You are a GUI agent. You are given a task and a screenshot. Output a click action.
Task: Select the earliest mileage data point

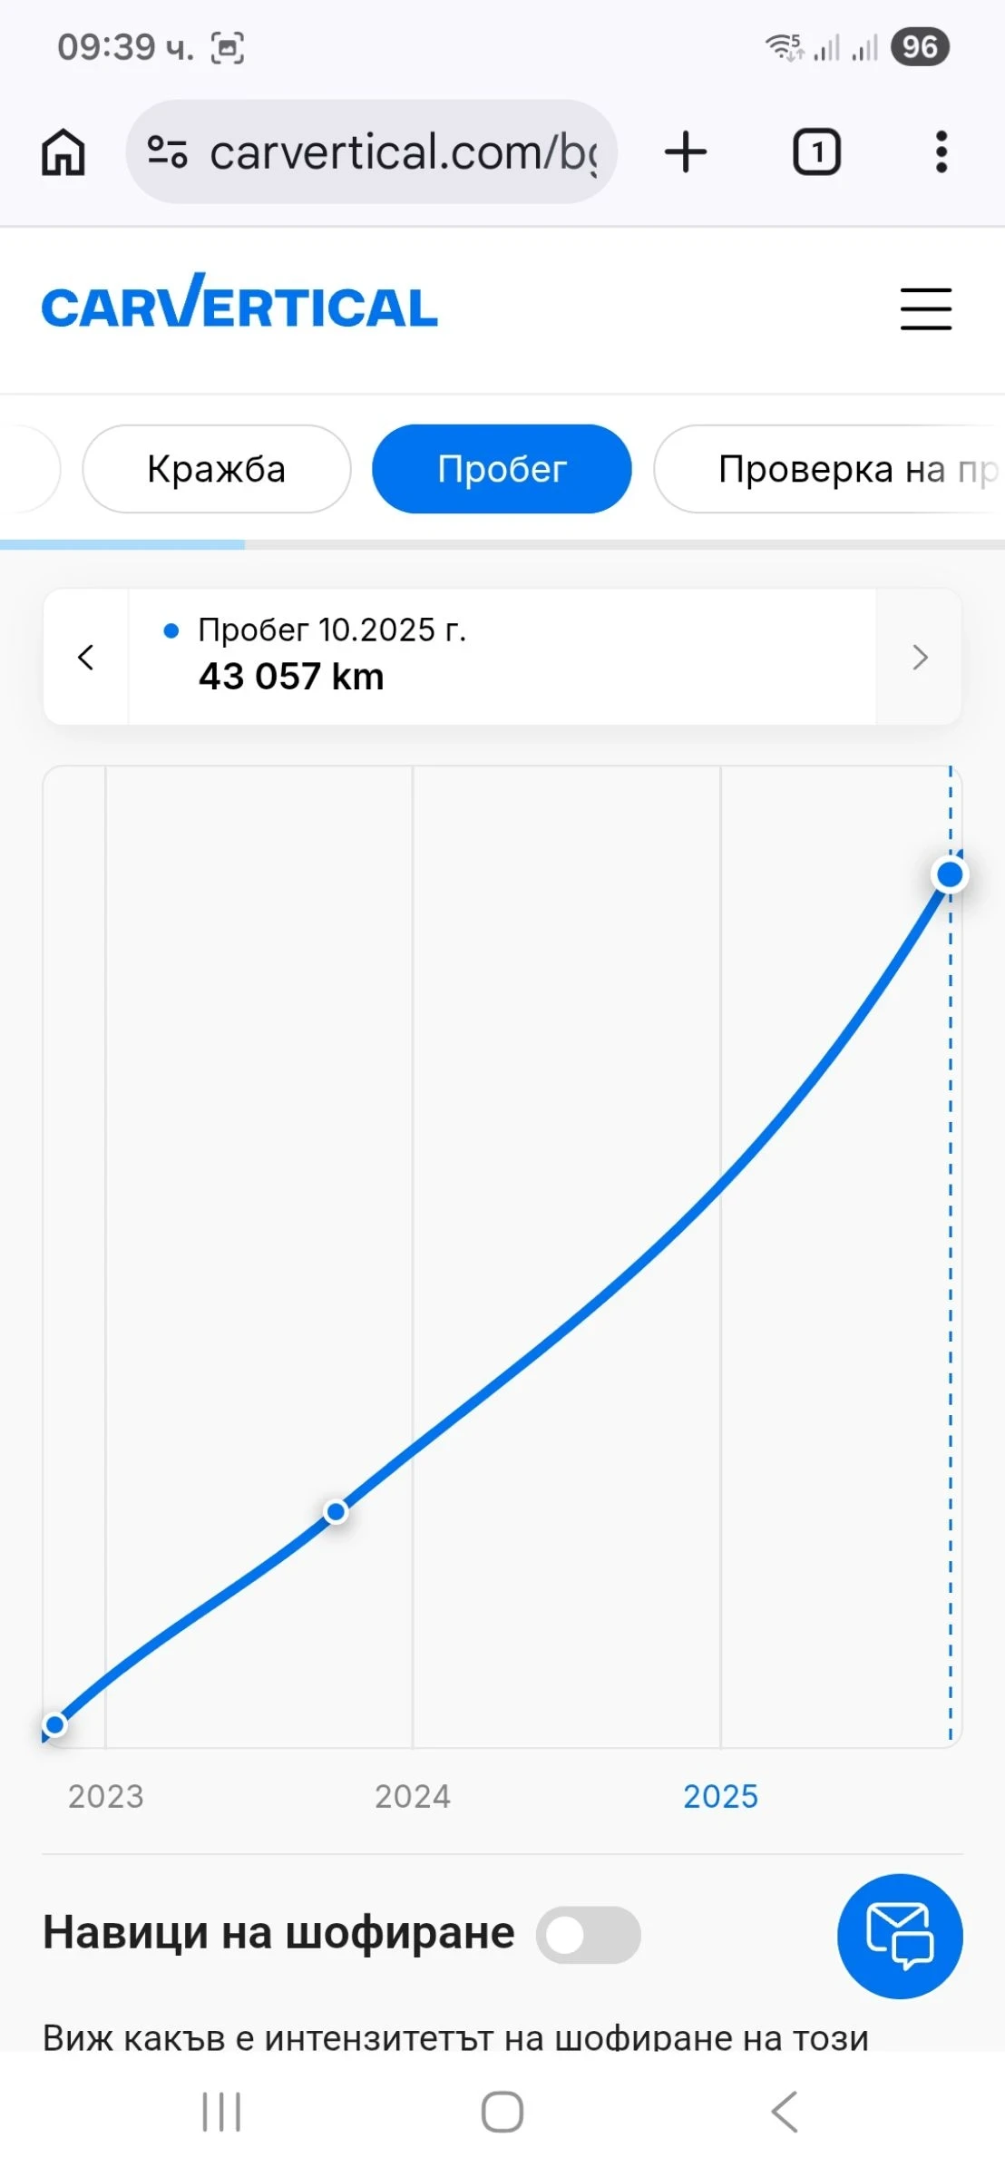(x=55, y=1724)
